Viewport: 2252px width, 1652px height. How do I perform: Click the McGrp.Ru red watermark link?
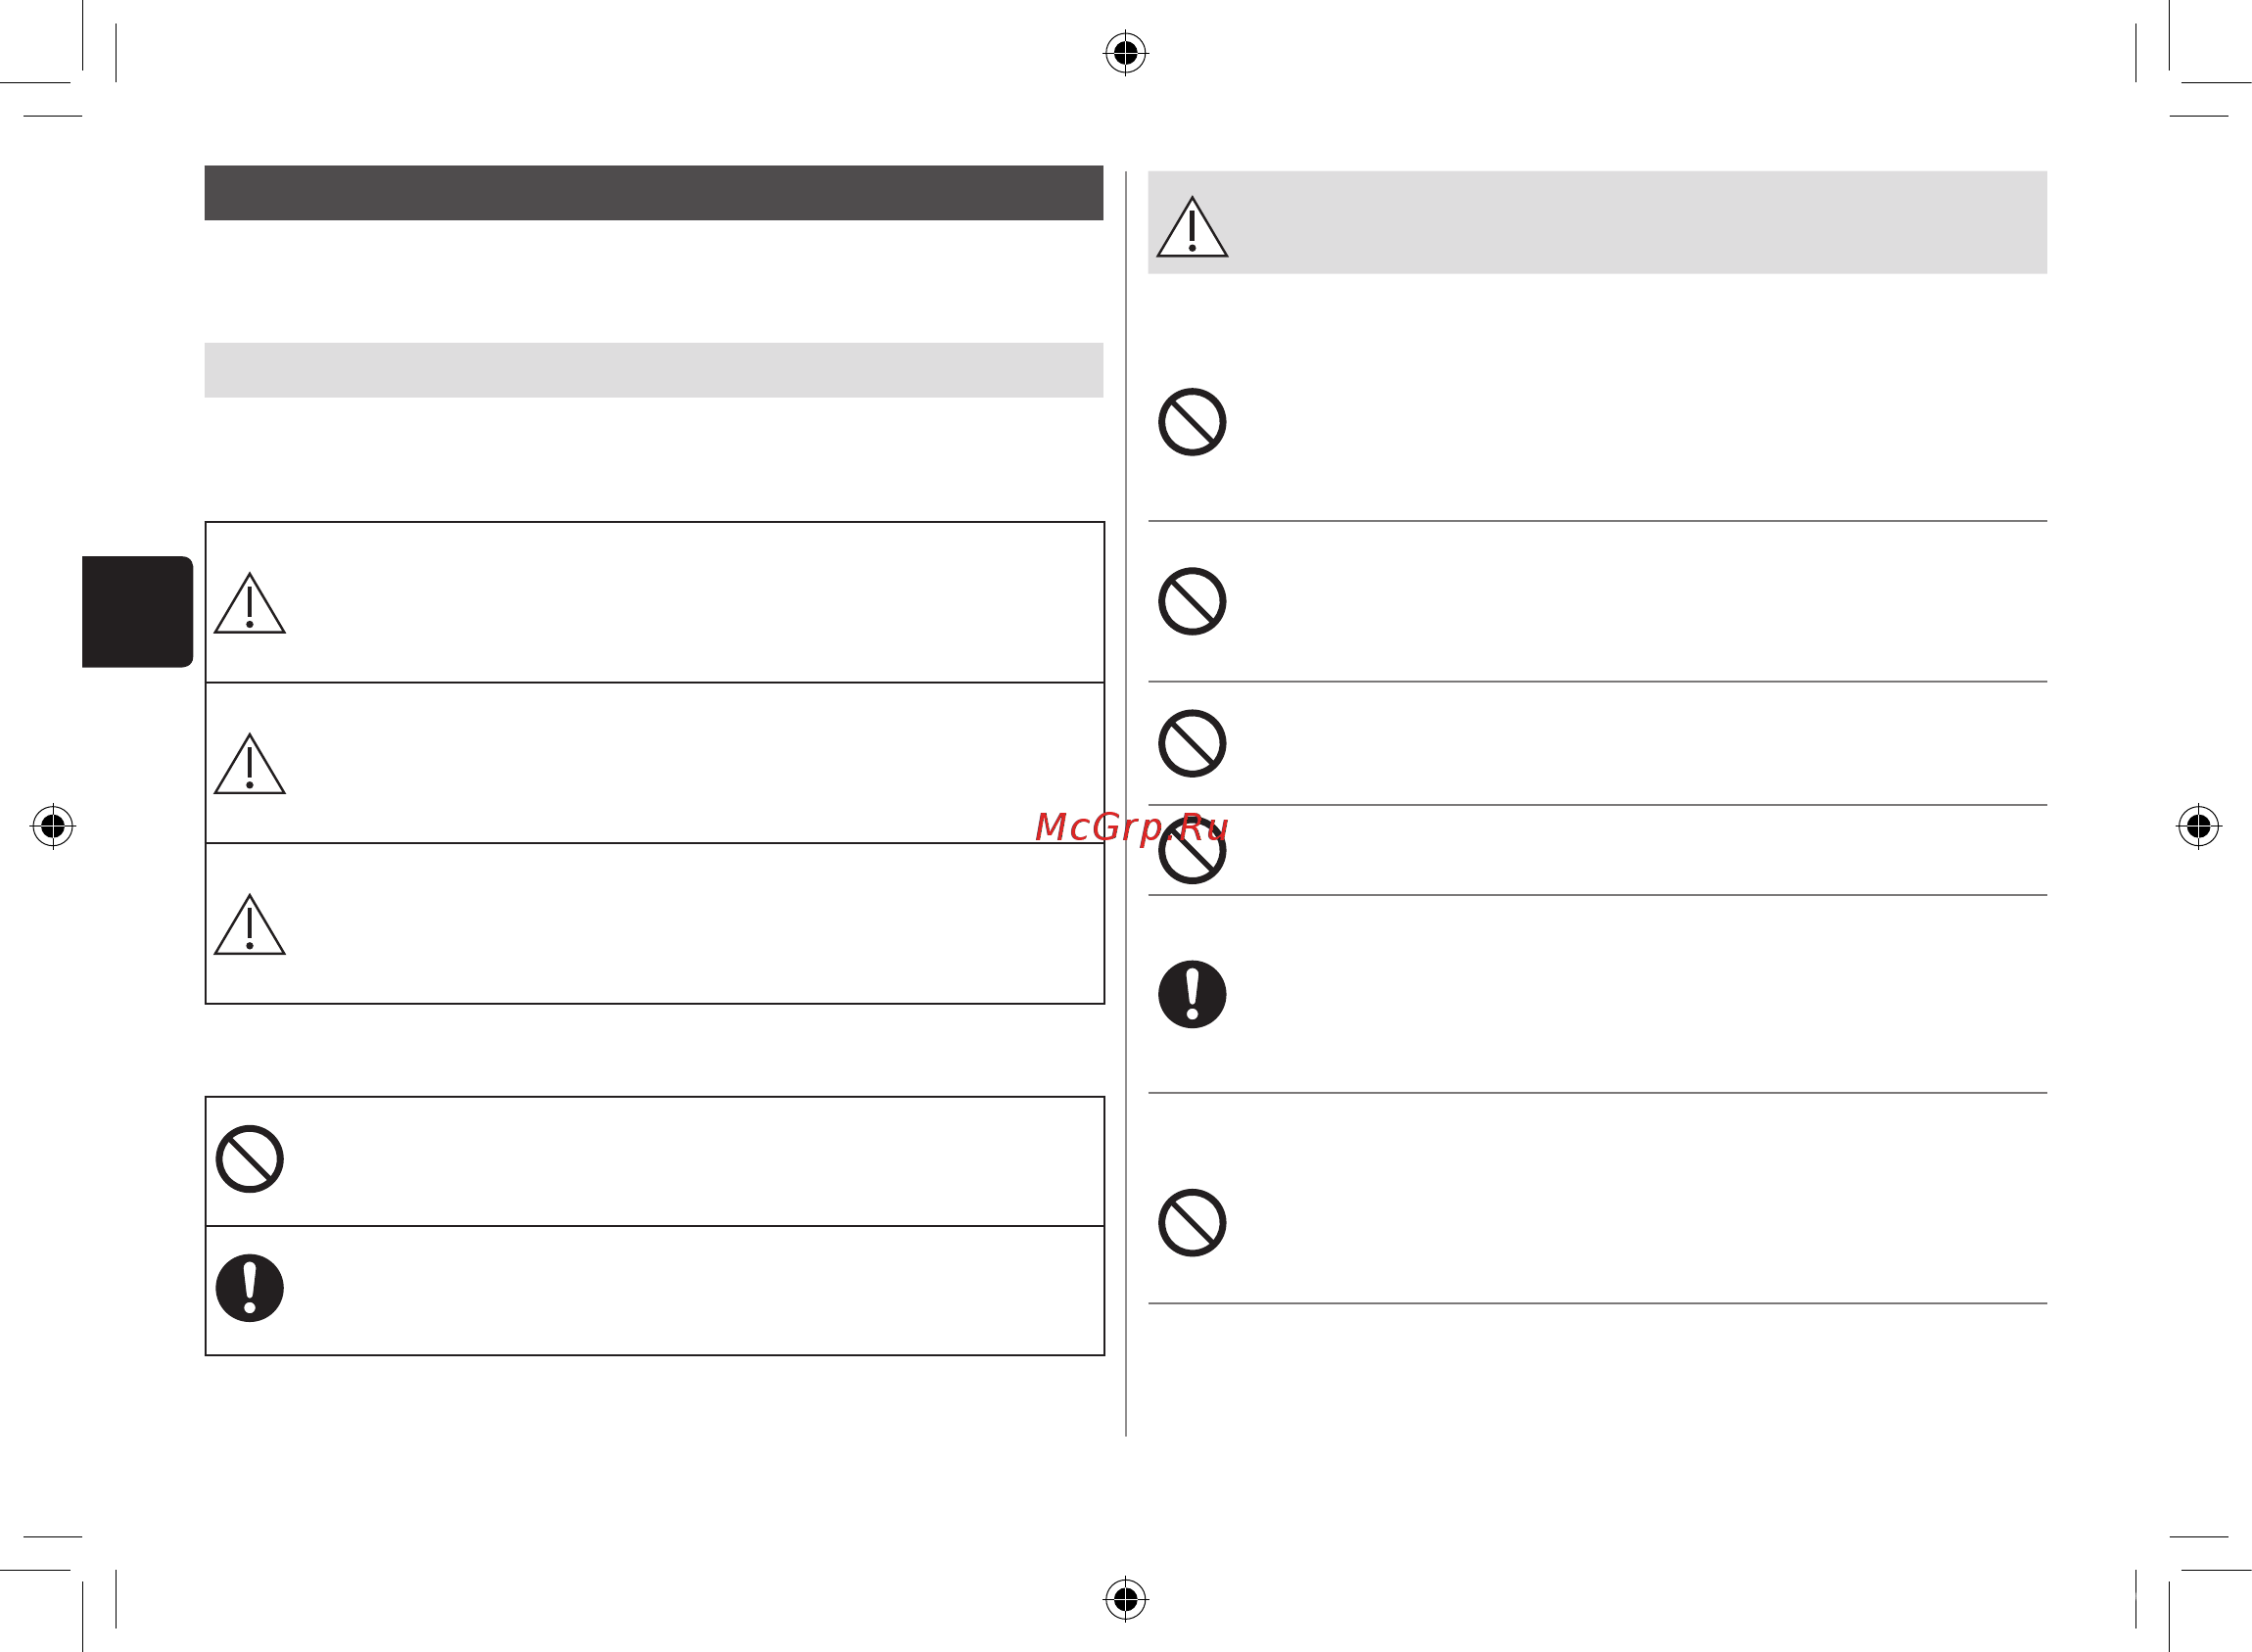coord(1131,828)
